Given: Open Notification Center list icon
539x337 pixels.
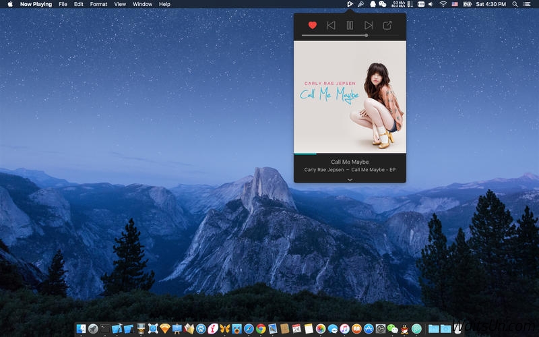Looking at the screenshot, I should click(527, 4).
